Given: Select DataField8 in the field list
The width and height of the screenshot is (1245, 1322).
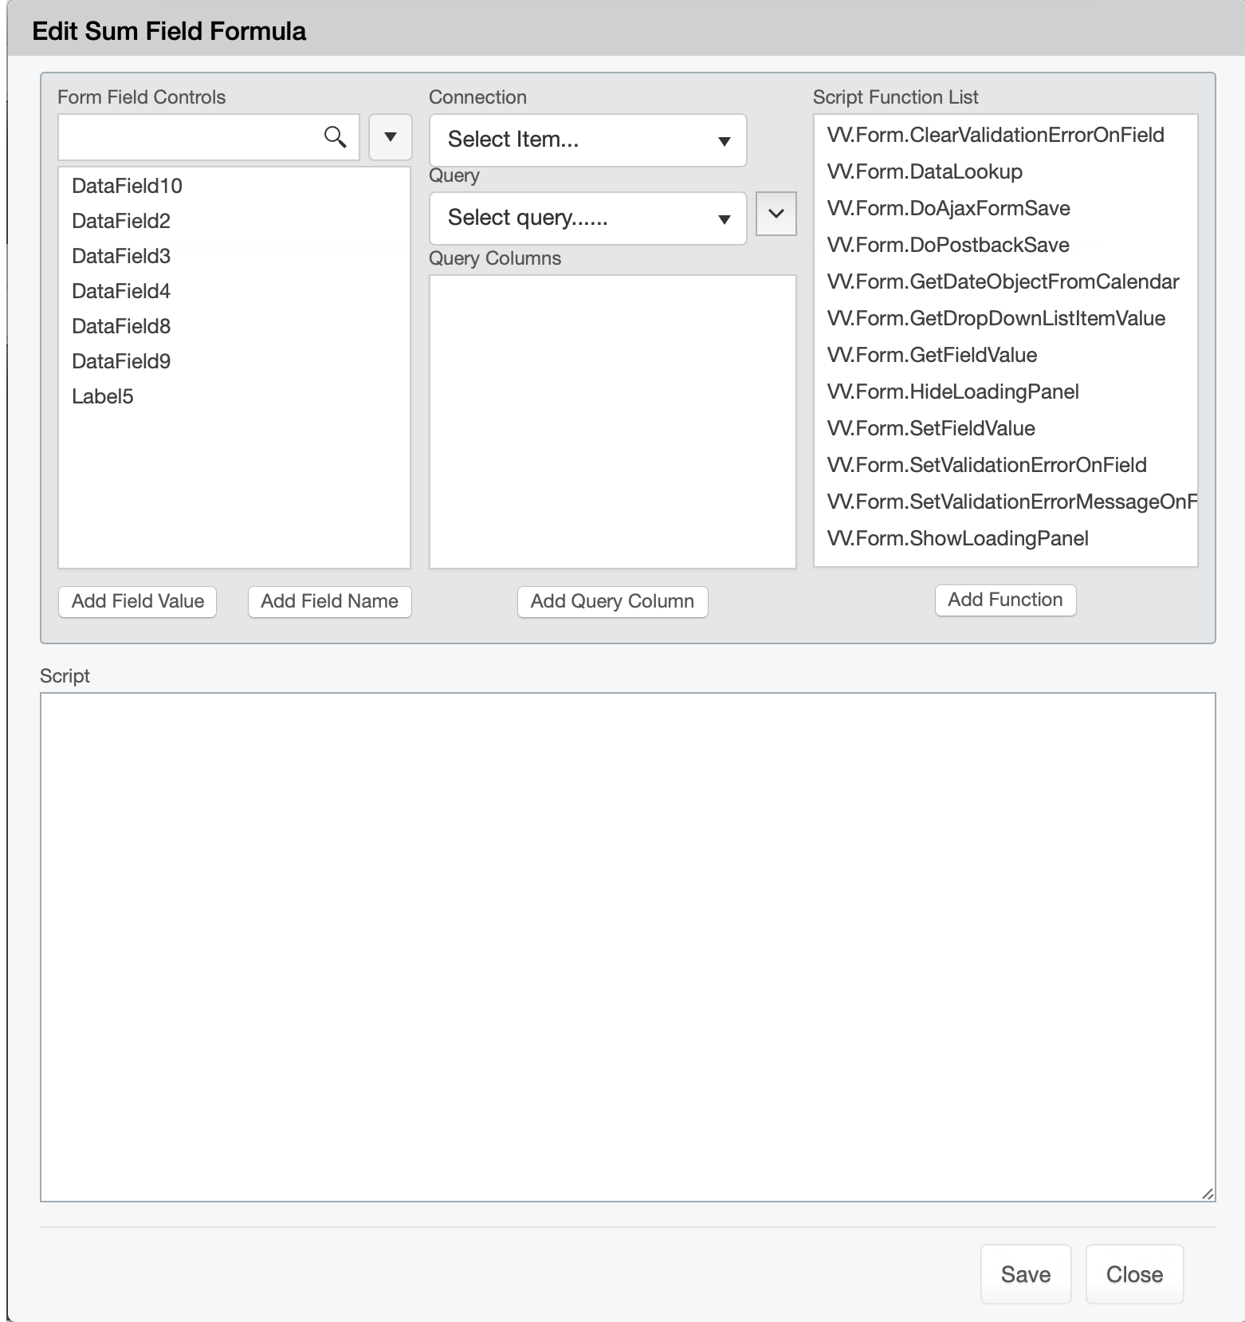Looking at the screenshot, I should [x=234, y=326].
